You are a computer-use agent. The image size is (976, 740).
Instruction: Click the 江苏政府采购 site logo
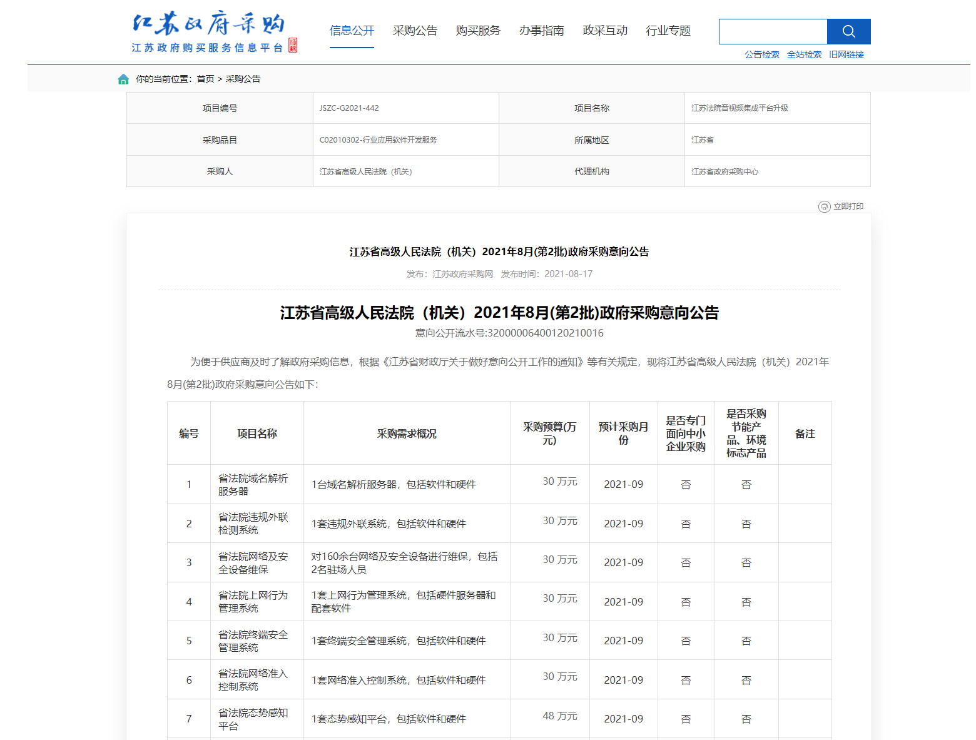pos(214,32)
